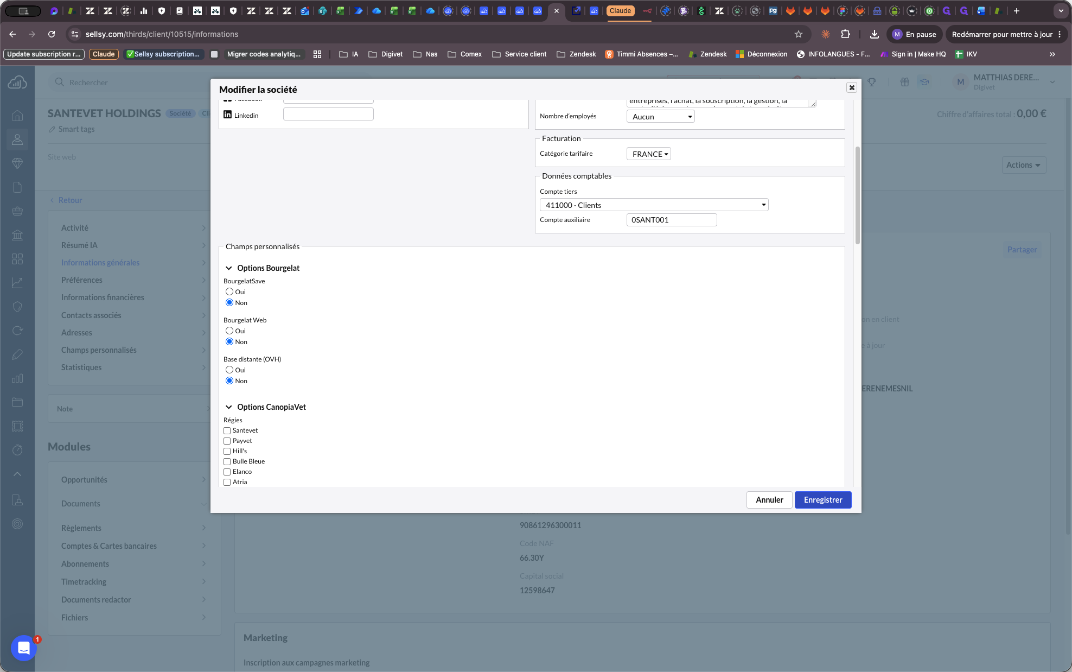
Task: Open Résumé IA section
Action: tap(133, 245)
